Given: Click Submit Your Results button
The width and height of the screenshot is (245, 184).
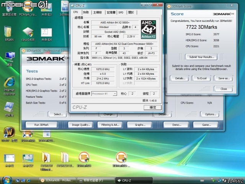Looking at the screenshot, I should click(x=202, y=57).
